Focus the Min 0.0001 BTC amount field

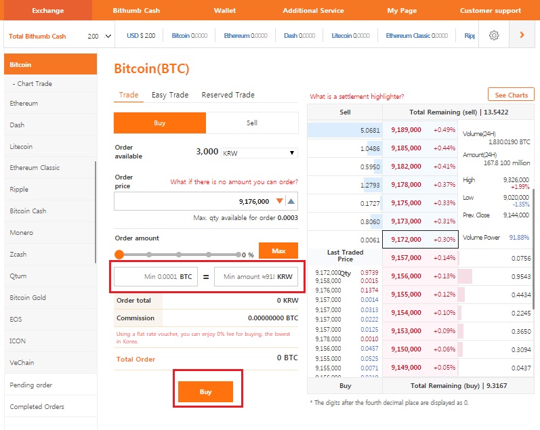[156, 276]
